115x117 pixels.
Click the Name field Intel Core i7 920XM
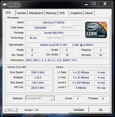(54, 22)
